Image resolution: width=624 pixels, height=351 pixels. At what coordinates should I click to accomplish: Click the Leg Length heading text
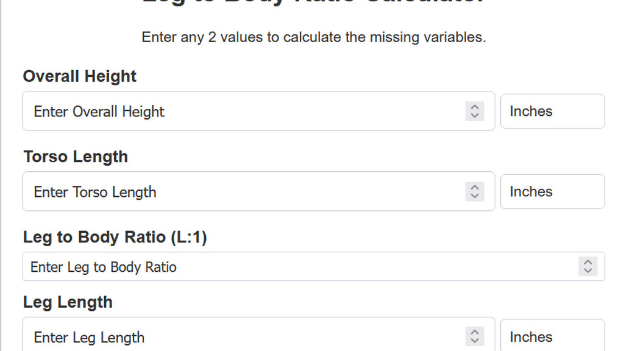point(67,302)
